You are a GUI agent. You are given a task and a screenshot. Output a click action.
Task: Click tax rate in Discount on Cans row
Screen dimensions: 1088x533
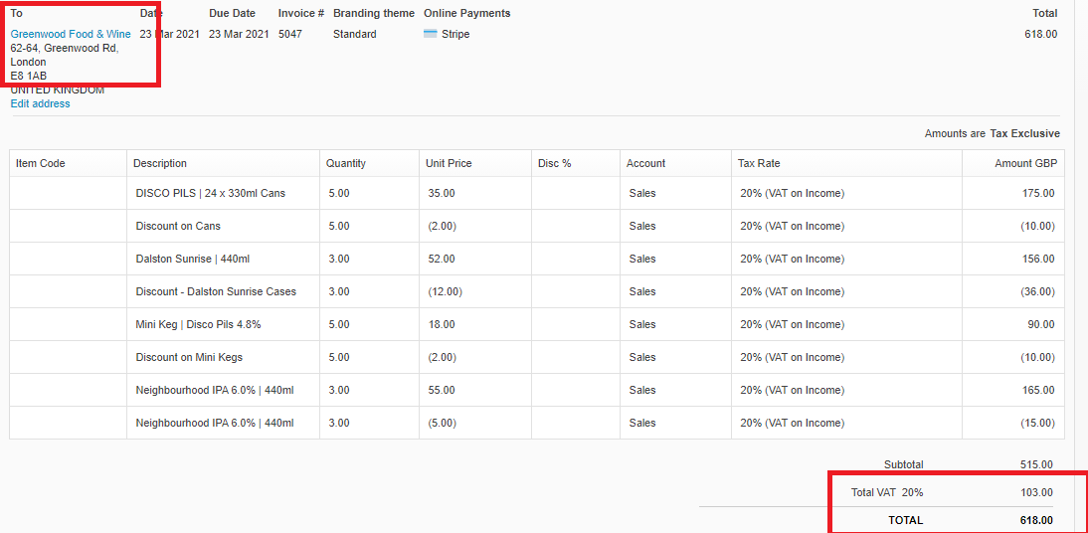(793, 227)
